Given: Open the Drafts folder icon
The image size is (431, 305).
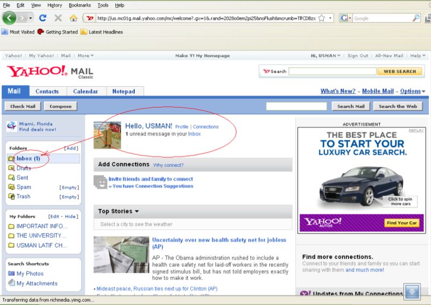Looking at the screenshot, I should pyautogui.click(x=11, y=168).
